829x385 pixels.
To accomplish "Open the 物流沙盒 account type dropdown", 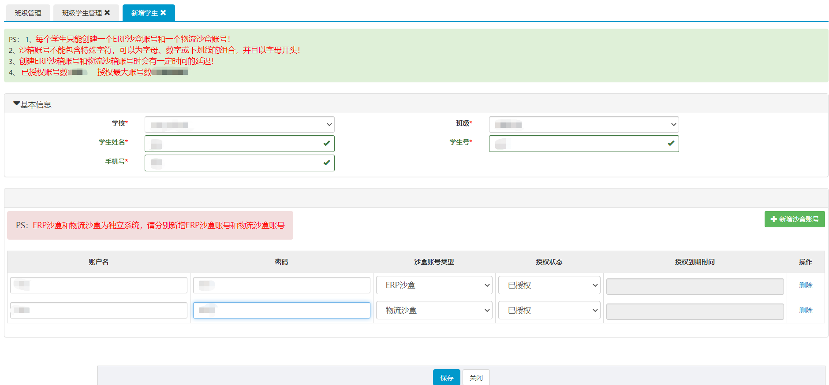I will coord(434,311).
